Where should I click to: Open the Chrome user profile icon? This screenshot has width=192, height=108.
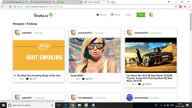click(169, 2)
